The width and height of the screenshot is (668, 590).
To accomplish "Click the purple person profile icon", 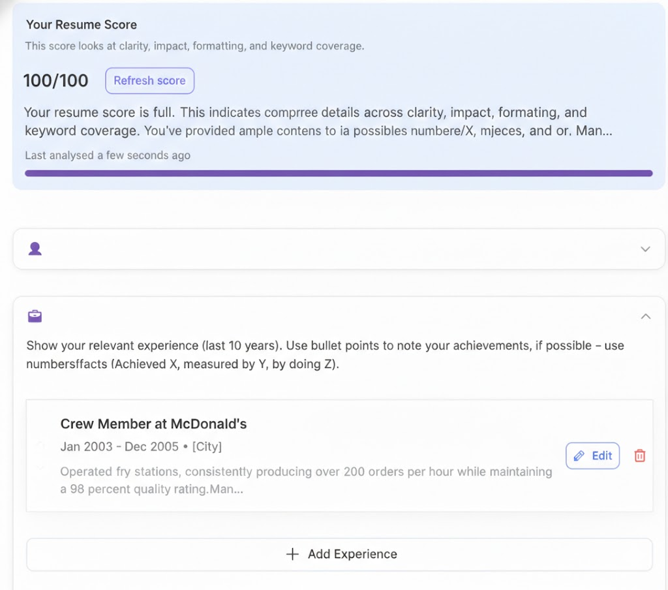I will click(x=35, y=249).
